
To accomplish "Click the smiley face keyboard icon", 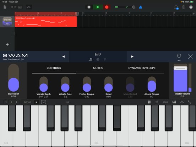I will pos(44,102).
